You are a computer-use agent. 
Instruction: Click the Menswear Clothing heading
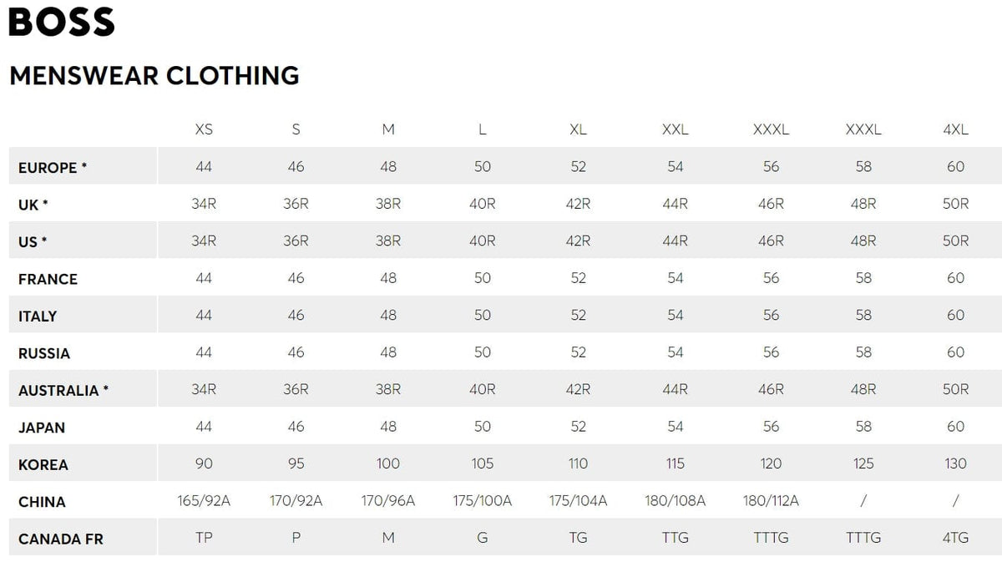[154, 75]
